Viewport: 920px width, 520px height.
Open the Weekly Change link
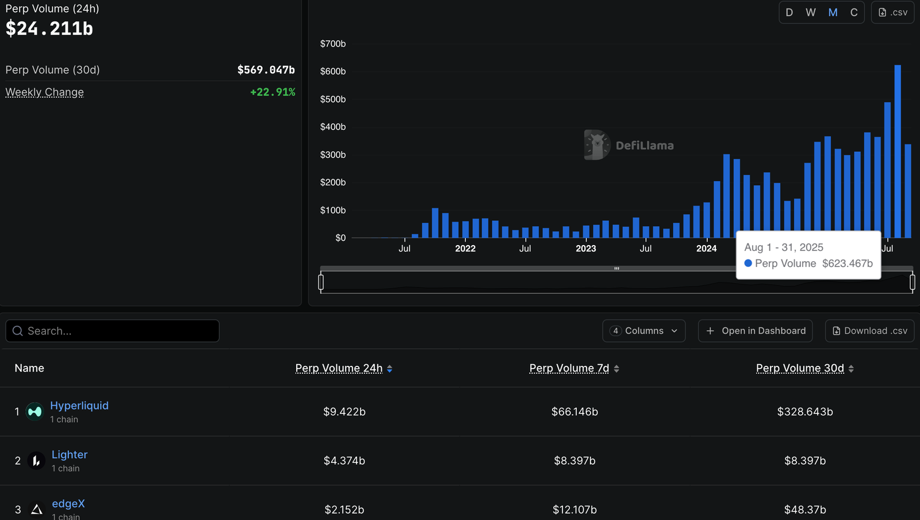44,92
